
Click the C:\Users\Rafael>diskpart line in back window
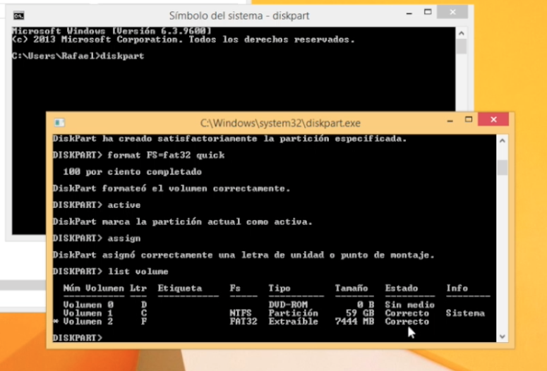click(78, 56)
